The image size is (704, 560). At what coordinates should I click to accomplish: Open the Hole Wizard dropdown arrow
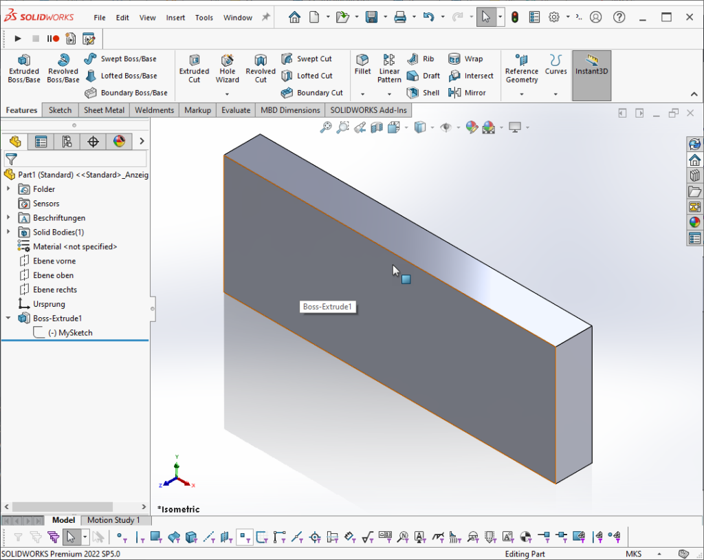click(x=227, y=94)
